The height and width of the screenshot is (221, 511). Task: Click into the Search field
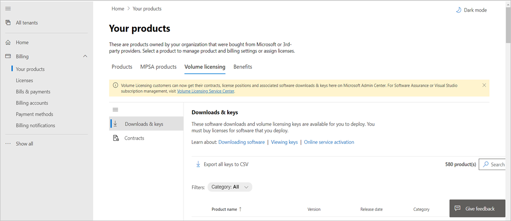point(493,164)
